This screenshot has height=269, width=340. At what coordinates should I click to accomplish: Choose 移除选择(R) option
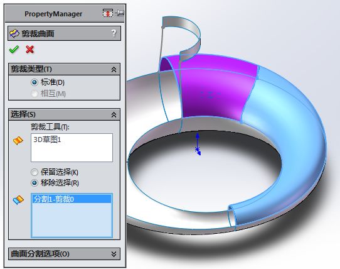point(35,183)
